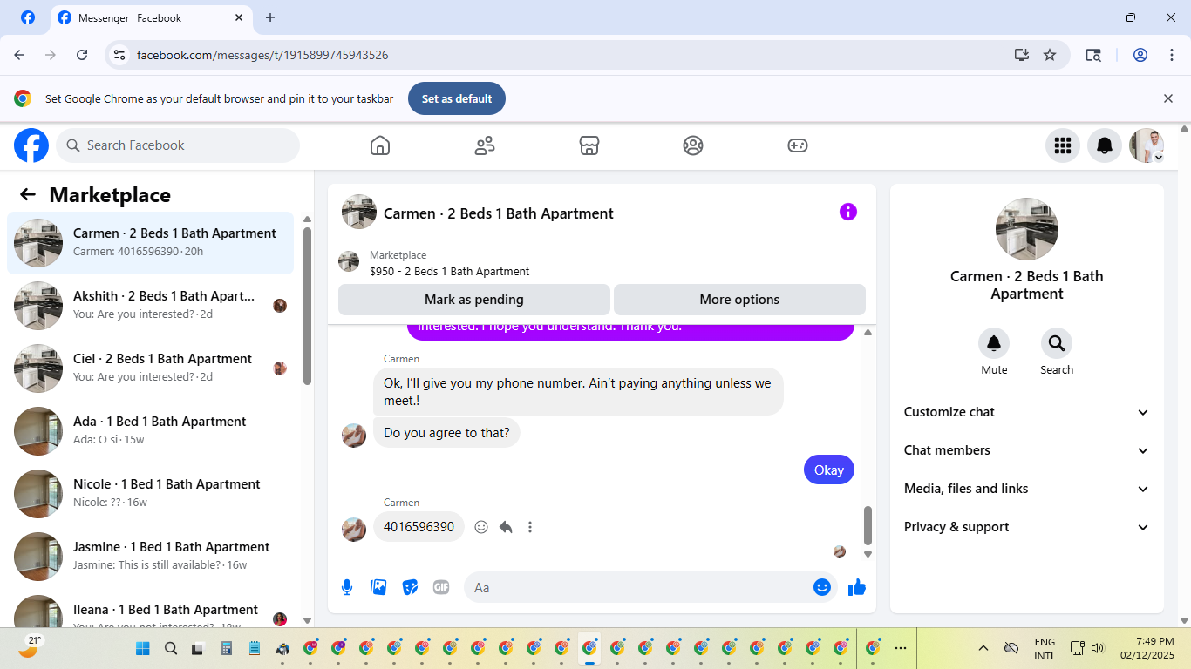
Task: Open Chrome's three-dot menu
Action: [1172, 55]
